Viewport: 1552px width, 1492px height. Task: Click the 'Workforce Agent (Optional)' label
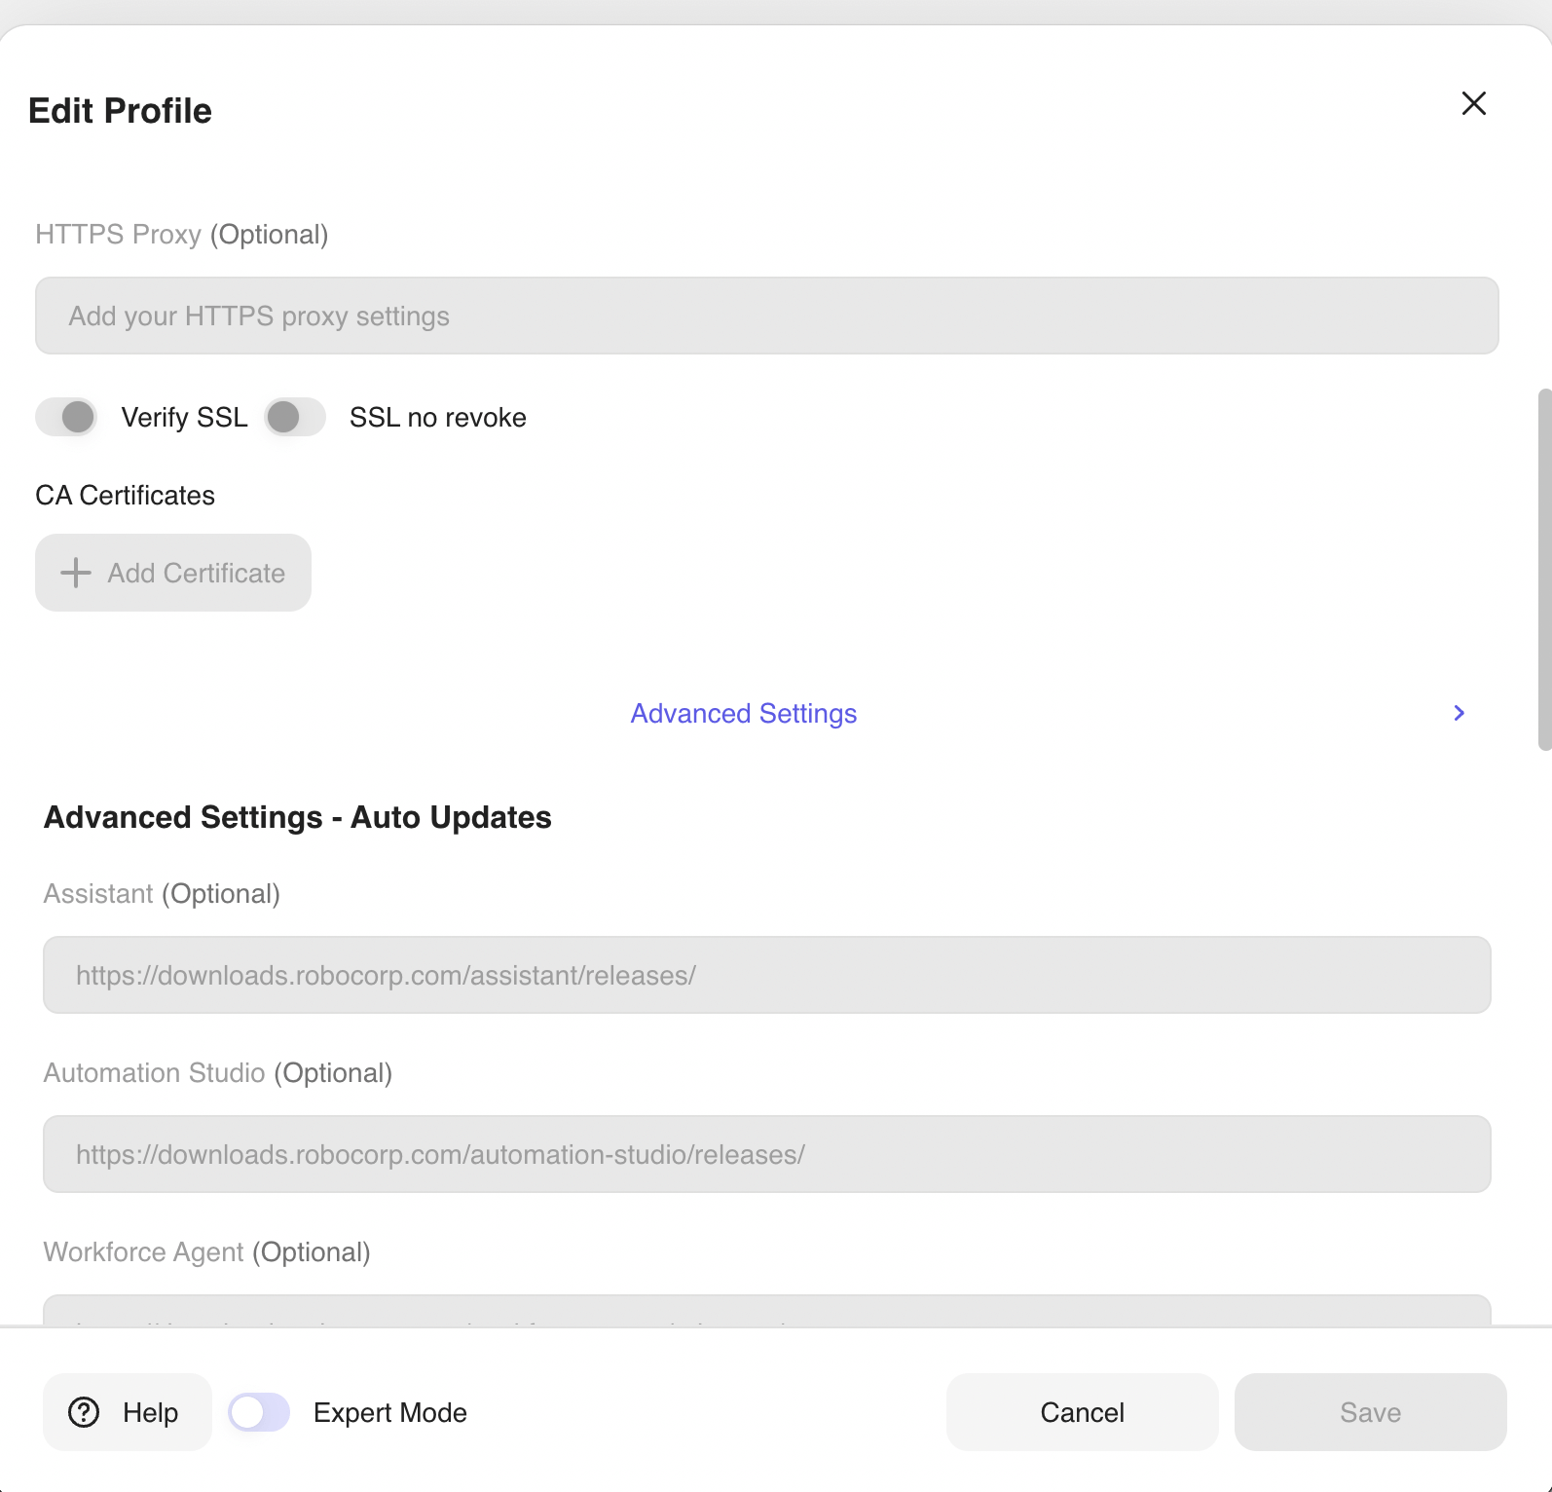pos(207,1251)
